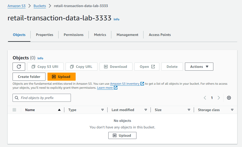
Task: Toggle the select-all objects checkbox
Action: click(14, 110)
